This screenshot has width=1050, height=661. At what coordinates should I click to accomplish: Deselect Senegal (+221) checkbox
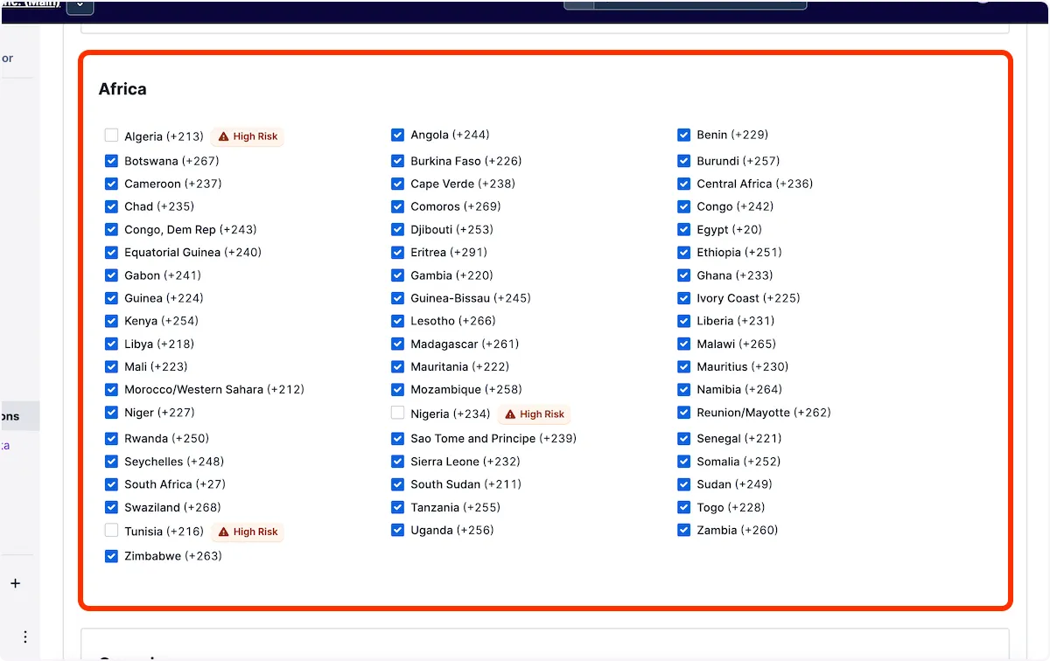pos(683,438)
